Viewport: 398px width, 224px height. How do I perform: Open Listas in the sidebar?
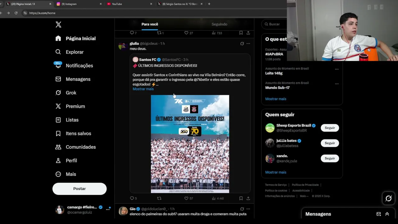coord(67,120)
